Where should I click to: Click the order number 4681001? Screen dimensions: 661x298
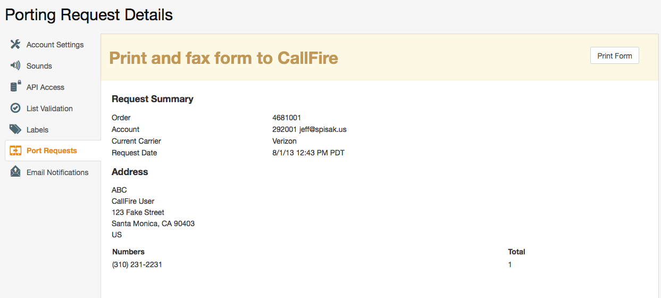[287, 118]
